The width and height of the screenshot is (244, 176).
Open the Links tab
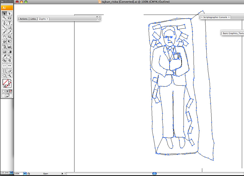pyautogui.click(x=33, y=19)
